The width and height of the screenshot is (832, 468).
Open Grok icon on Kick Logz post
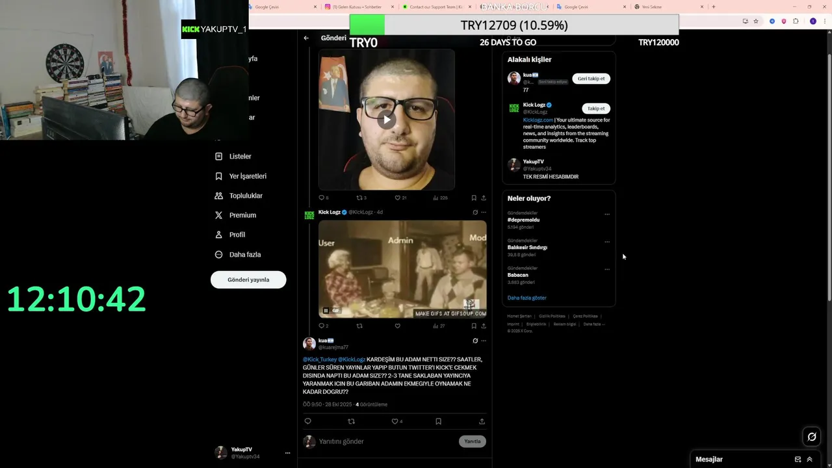(x=475, y=212)
